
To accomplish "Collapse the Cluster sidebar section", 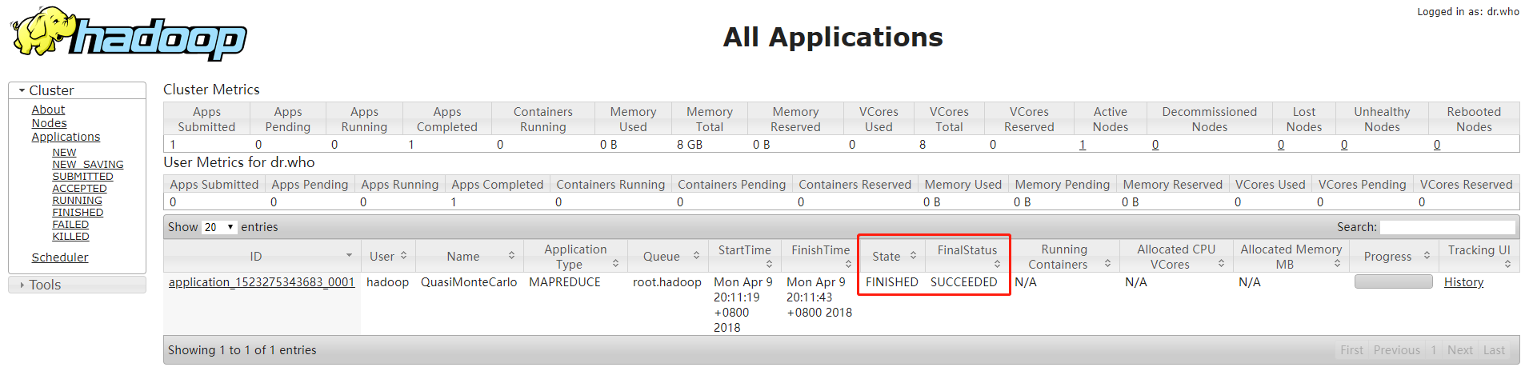I will [51, 90].
